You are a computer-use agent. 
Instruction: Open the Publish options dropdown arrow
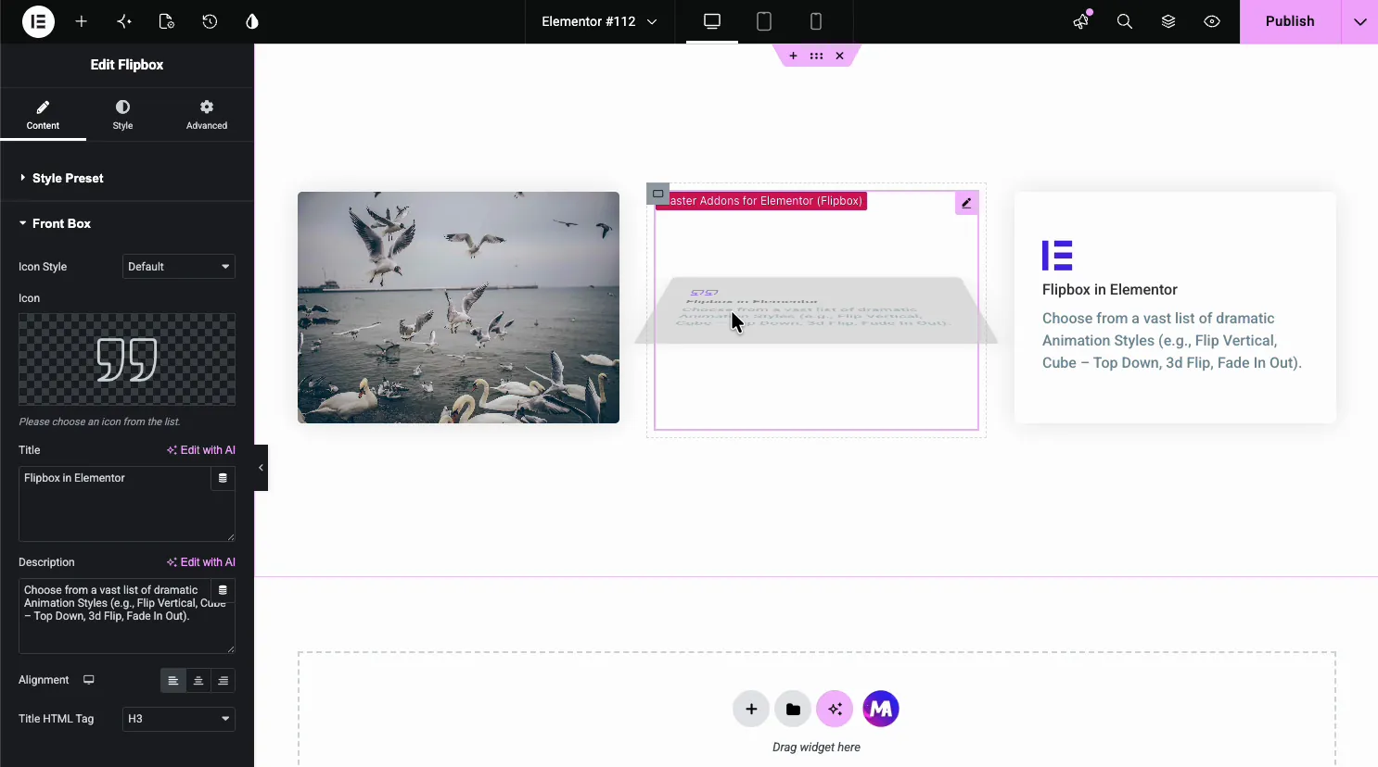[1359, 21]
